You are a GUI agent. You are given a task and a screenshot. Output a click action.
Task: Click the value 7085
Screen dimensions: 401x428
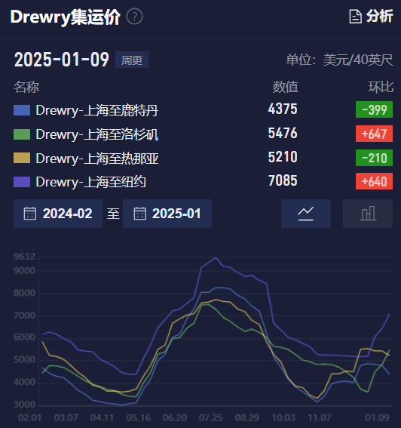click(x=283, y=180)
